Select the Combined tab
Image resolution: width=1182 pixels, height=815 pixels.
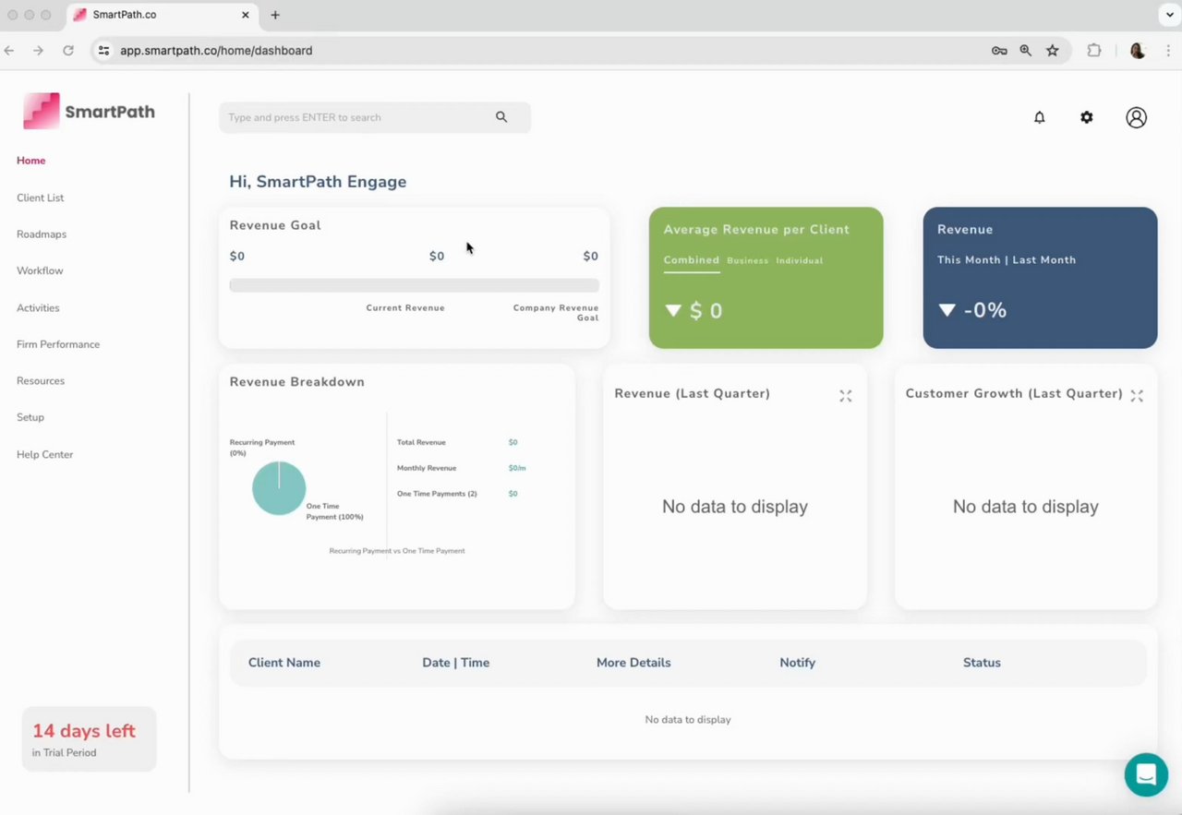(x=692, y=260)
